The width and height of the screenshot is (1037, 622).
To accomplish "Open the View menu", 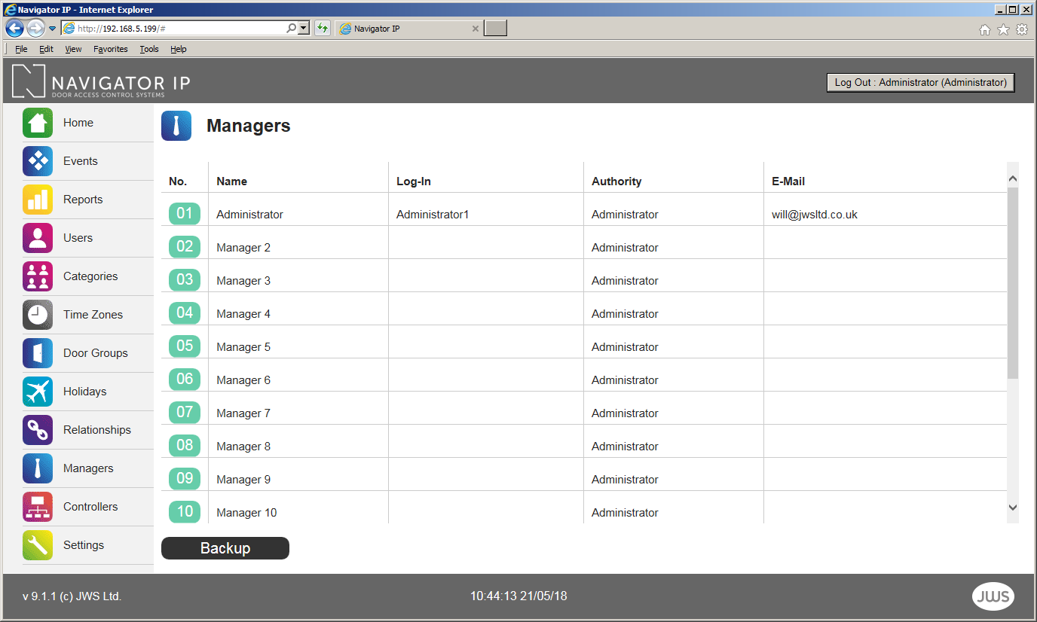I will 73,49.
